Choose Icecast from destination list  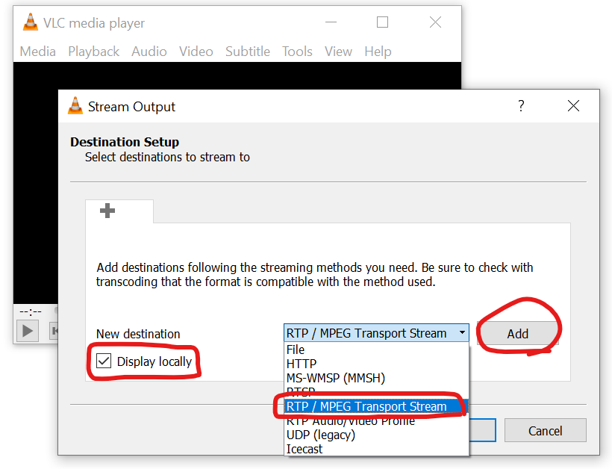tap(376, 449)
